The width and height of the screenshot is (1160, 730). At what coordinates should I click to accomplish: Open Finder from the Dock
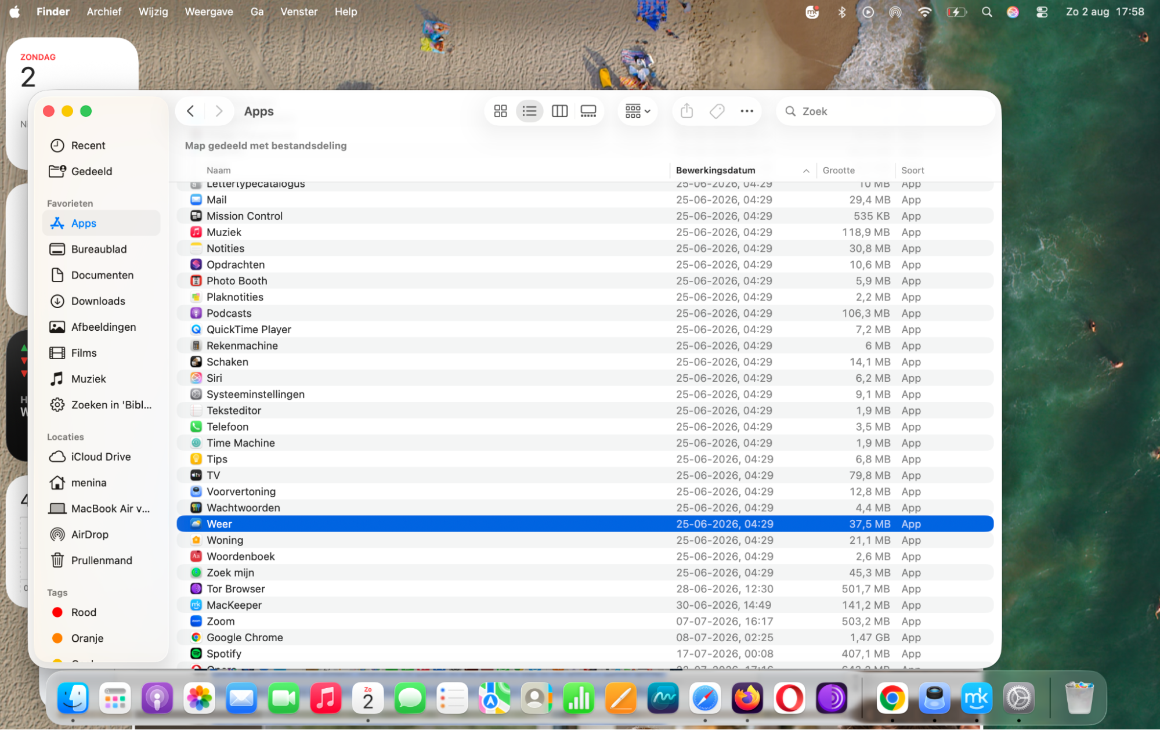pyautogui.click(x=73, y=698)
